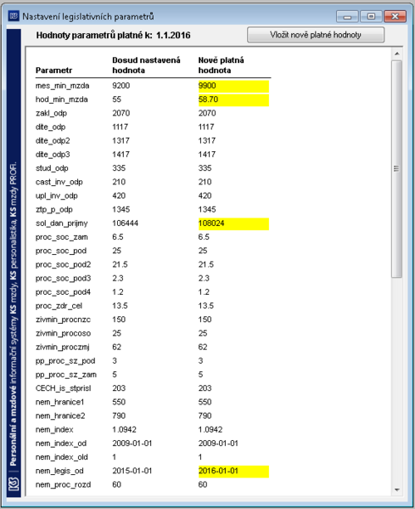Viewport: 415px width, 509px height.
Task: Select parameter mes_min_mzda
Action: [x=62, y=86]
